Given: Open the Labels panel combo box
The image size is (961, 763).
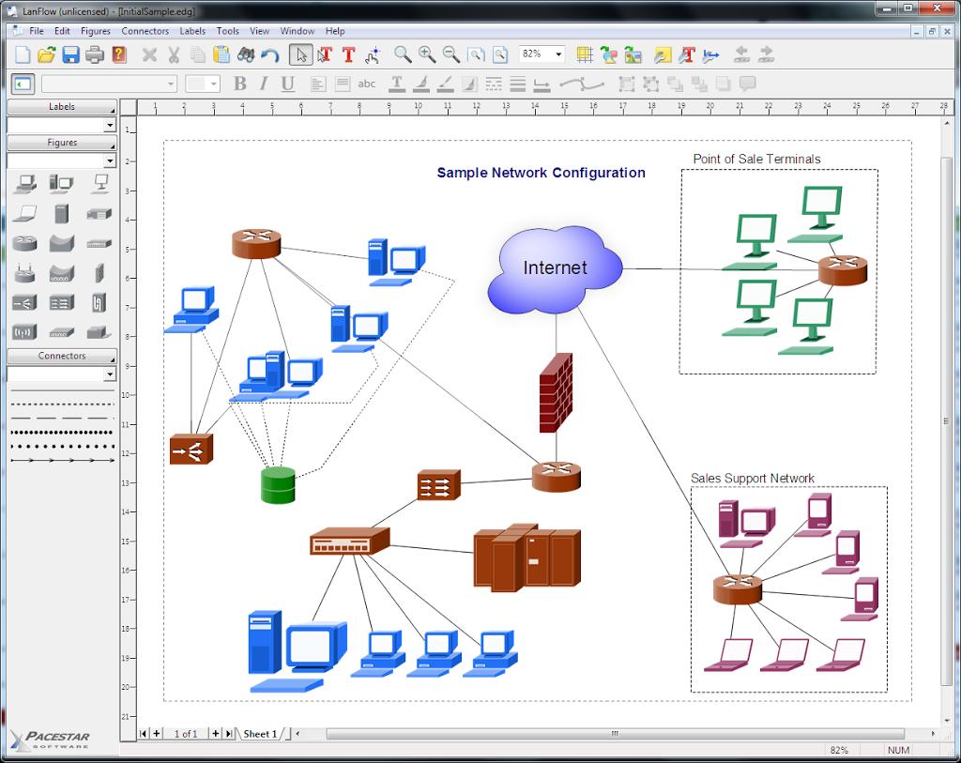Looking at the screenshot, I should (61, 125).
